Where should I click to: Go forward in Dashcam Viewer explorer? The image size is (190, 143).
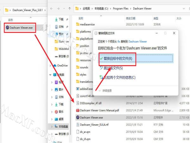click(58, 9)
